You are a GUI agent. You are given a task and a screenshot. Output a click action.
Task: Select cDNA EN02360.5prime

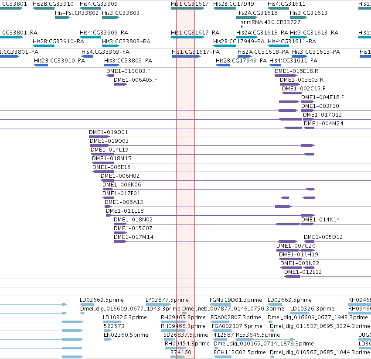click(x=108, y=340)
